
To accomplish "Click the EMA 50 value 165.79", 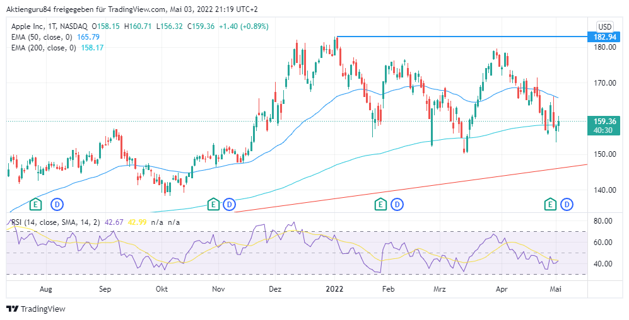I will [x=88, y=37].
